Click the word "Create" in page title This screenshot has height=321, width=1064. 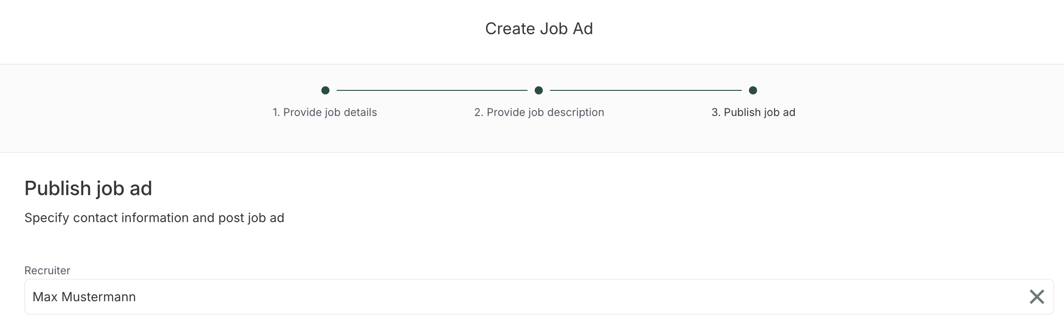tap(510, 29)
